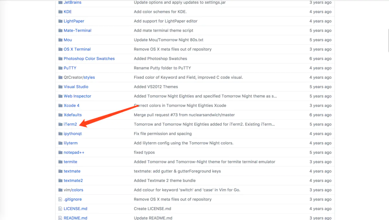Click folder icon beside textmate2
The image size is (389, 220).
[60, 180]
